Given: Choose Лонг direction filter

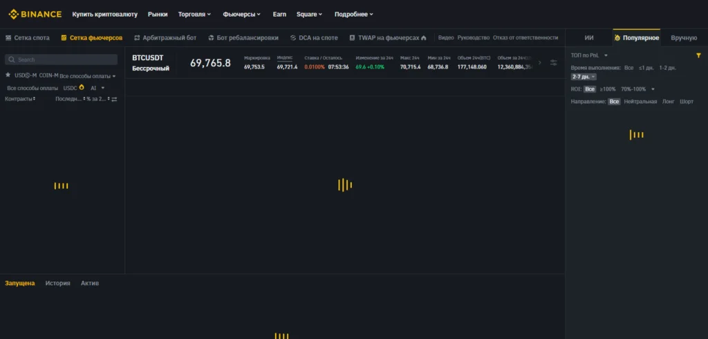Looking at the screenshot, I should click(x=668, y=102).
